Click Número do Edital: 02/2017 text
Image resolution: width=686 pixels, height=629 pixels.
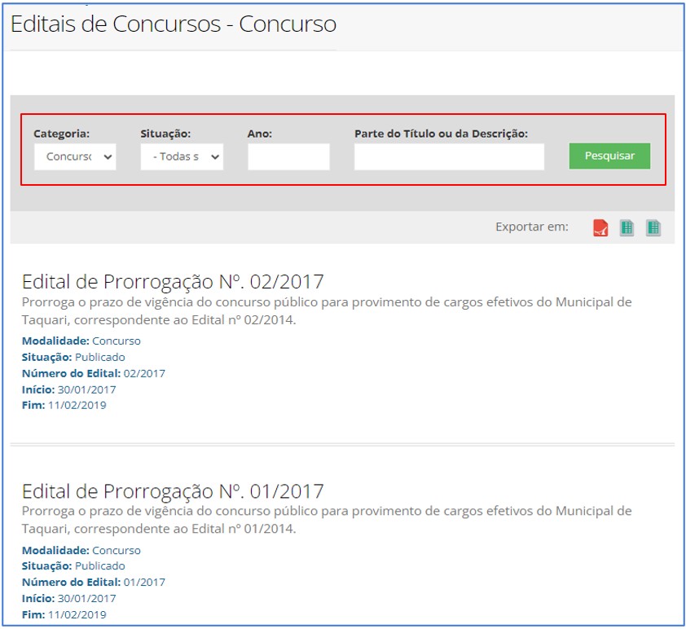[94, 373]
